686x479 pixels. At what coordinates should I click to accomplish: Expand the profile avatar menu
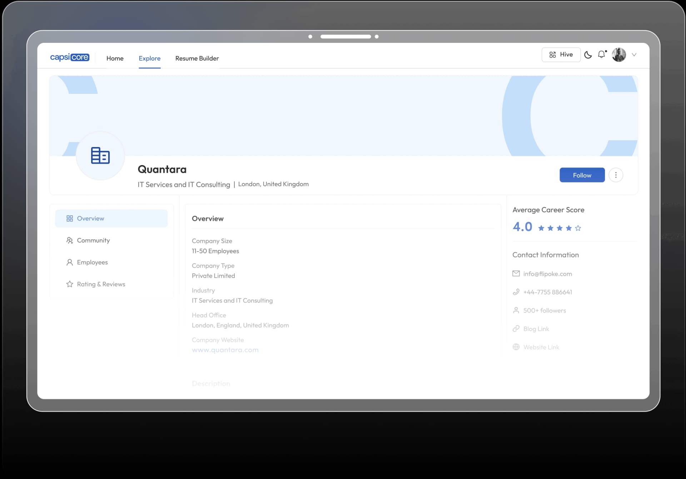click(x=620, y=54)
